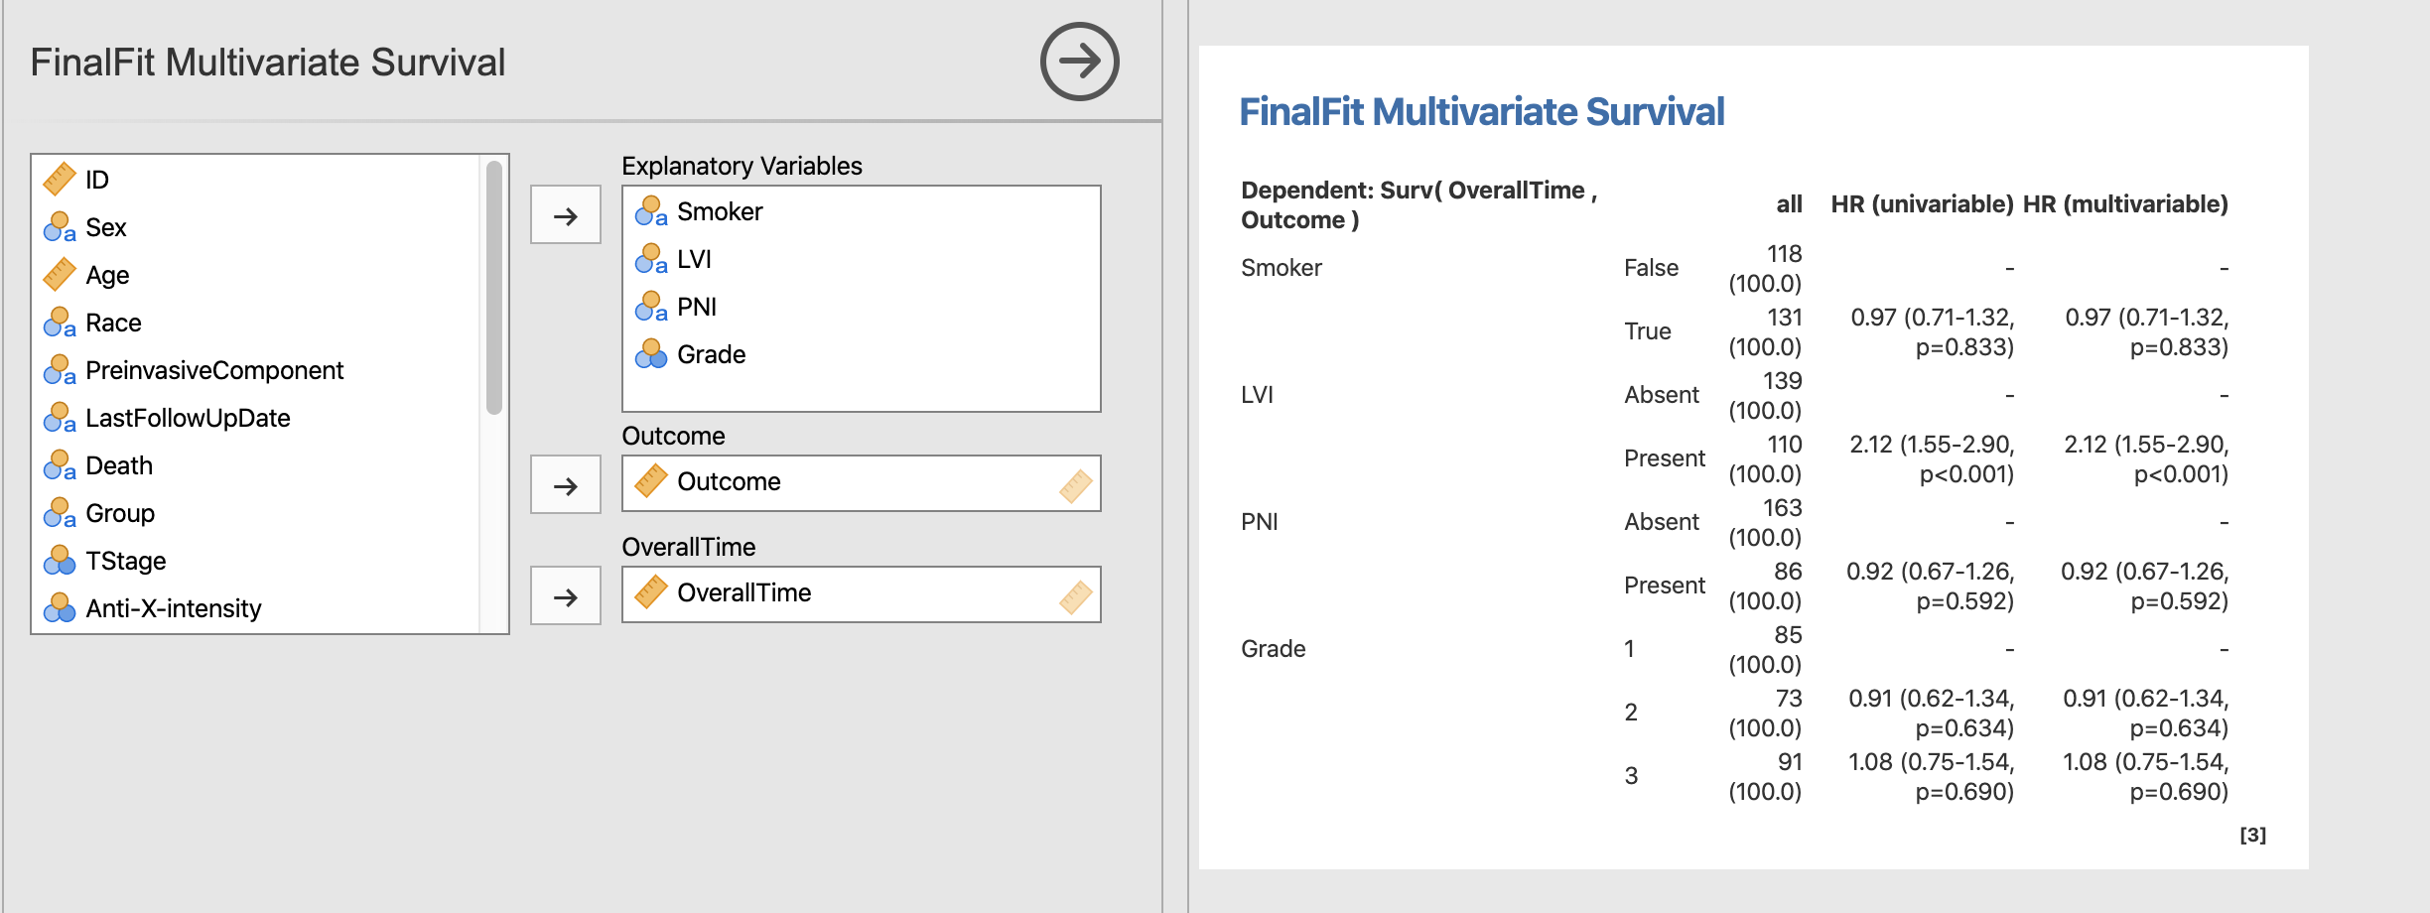Click HR (univariable) column header
2430x913 pixels.
(x=1922, y=204)
